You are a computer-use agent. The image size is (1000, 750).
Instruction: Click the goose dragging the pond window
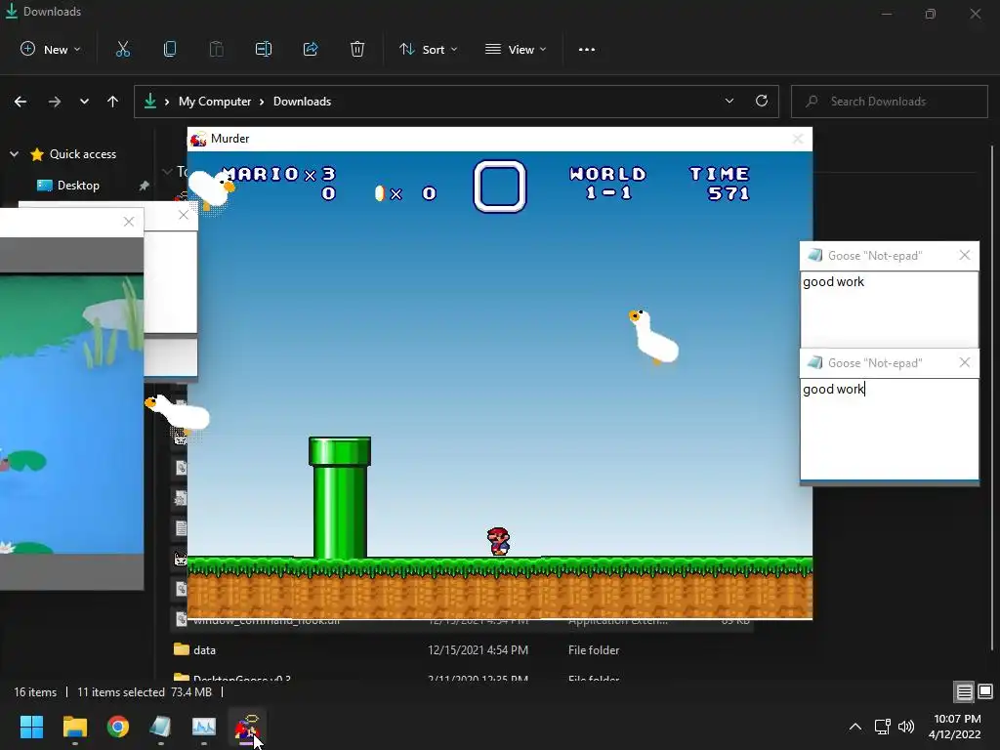177,412
